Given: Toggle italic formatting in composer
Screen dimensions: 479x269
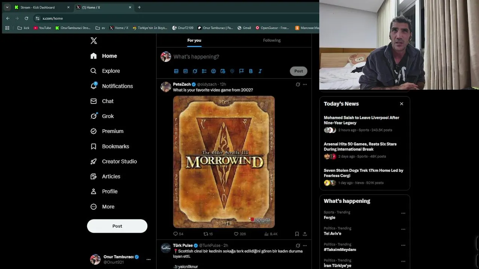Looking at the screenshot, I should 260,71.
